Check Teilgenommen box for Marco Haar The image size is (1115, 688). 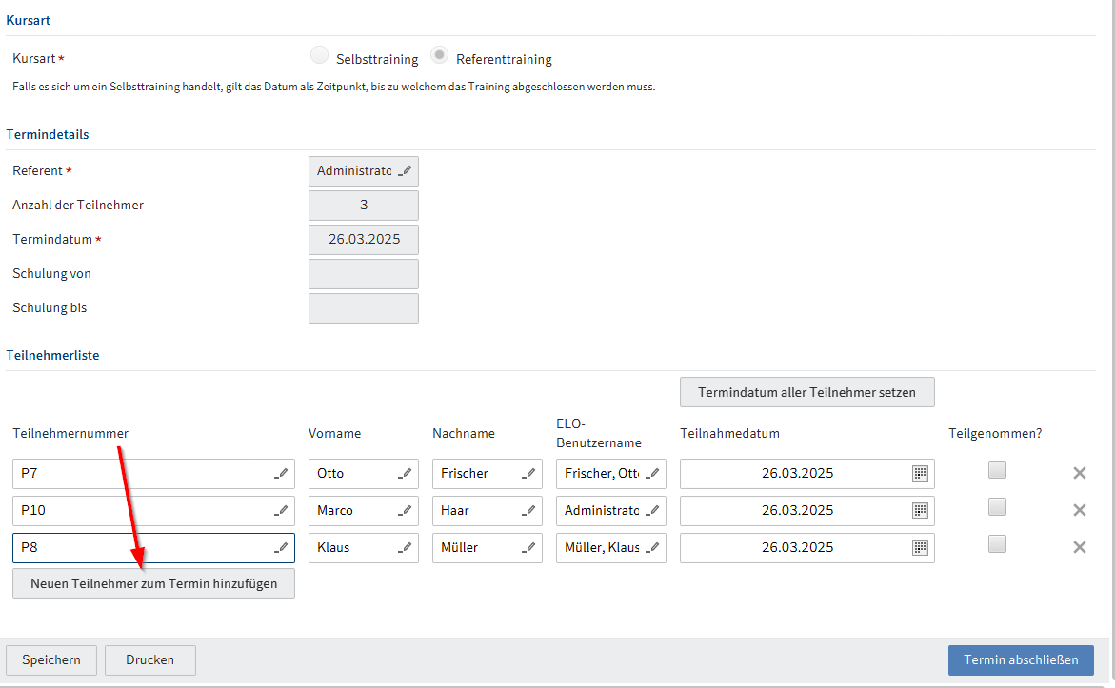click(997, 506)
